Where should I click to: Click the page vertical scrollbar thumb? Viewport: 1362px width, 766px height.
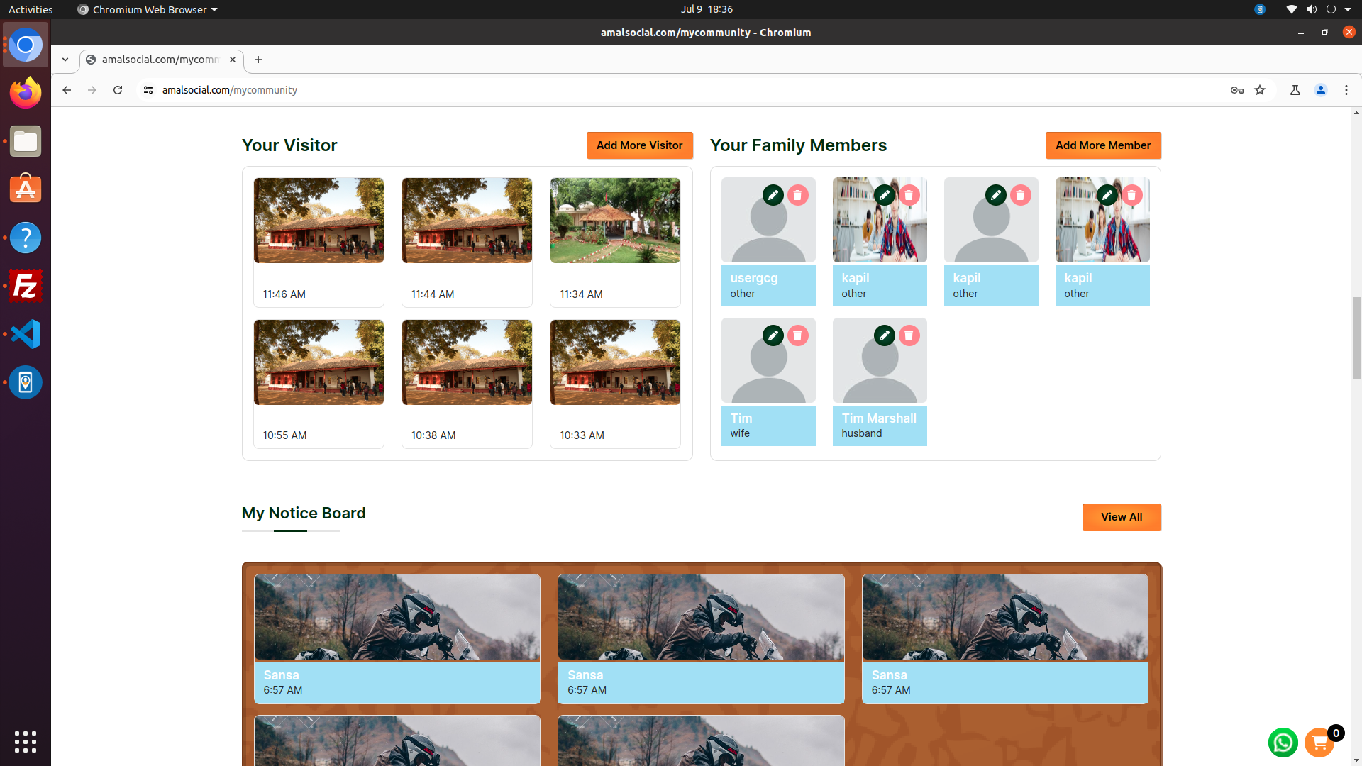pyautogui.click(x=1356, y=339)
